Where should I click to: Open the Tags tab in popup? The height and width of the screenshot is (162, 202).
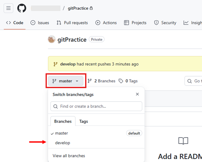coord(83,121)
